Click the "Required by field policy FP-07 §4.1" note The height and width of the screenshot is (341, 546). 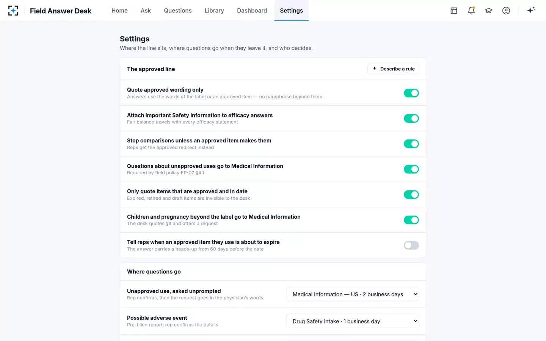tap(165, 173)
